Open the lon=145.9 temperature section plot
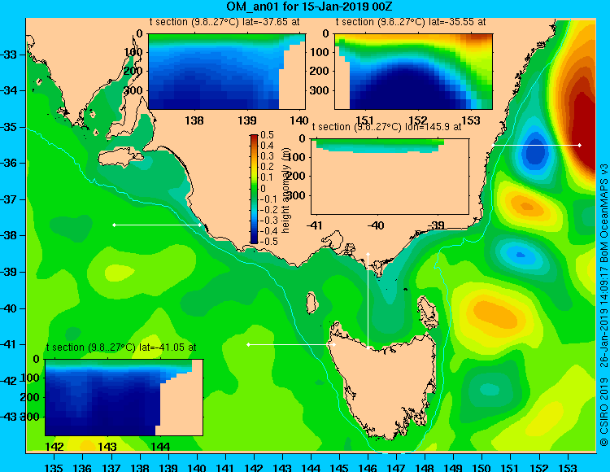This screenshot has height=472, width=610. click(390, 177)
